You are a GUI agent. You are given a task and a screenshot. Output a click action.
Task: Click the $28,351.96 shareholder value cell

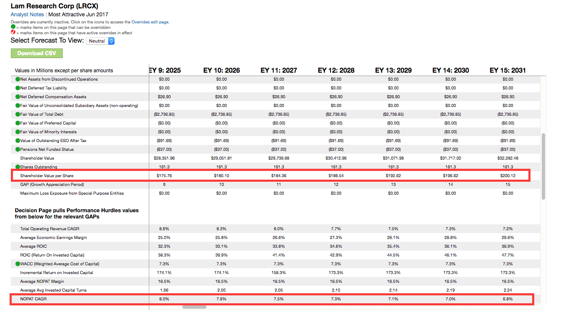(x=164, y=158)
